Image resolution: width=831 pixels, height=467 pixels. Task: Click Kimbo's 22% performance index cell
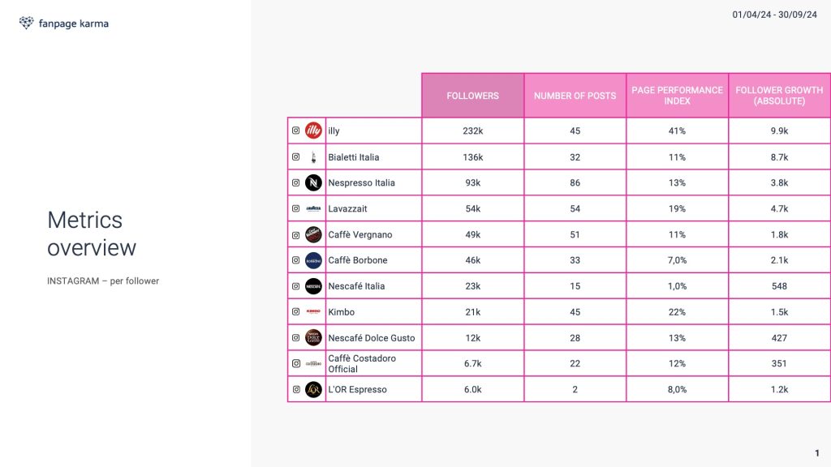click(678, 312)
